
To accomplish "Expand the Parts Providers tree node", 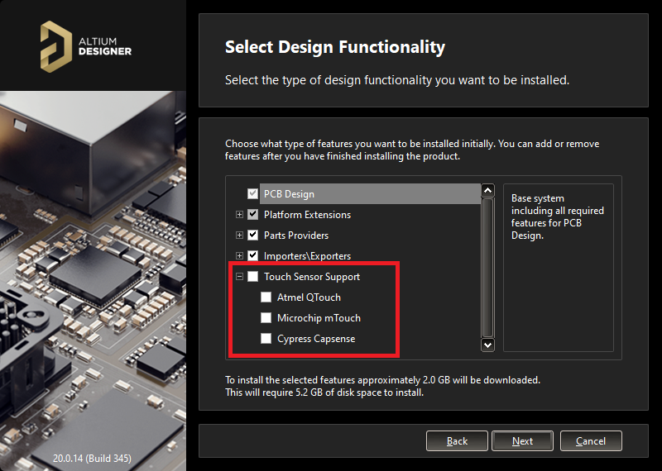I will point(240,235).
